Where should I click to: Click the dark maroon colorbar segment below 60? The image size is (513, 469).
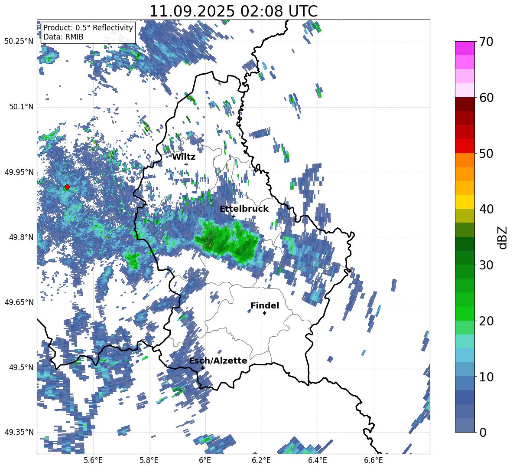[x=464, y=105]
